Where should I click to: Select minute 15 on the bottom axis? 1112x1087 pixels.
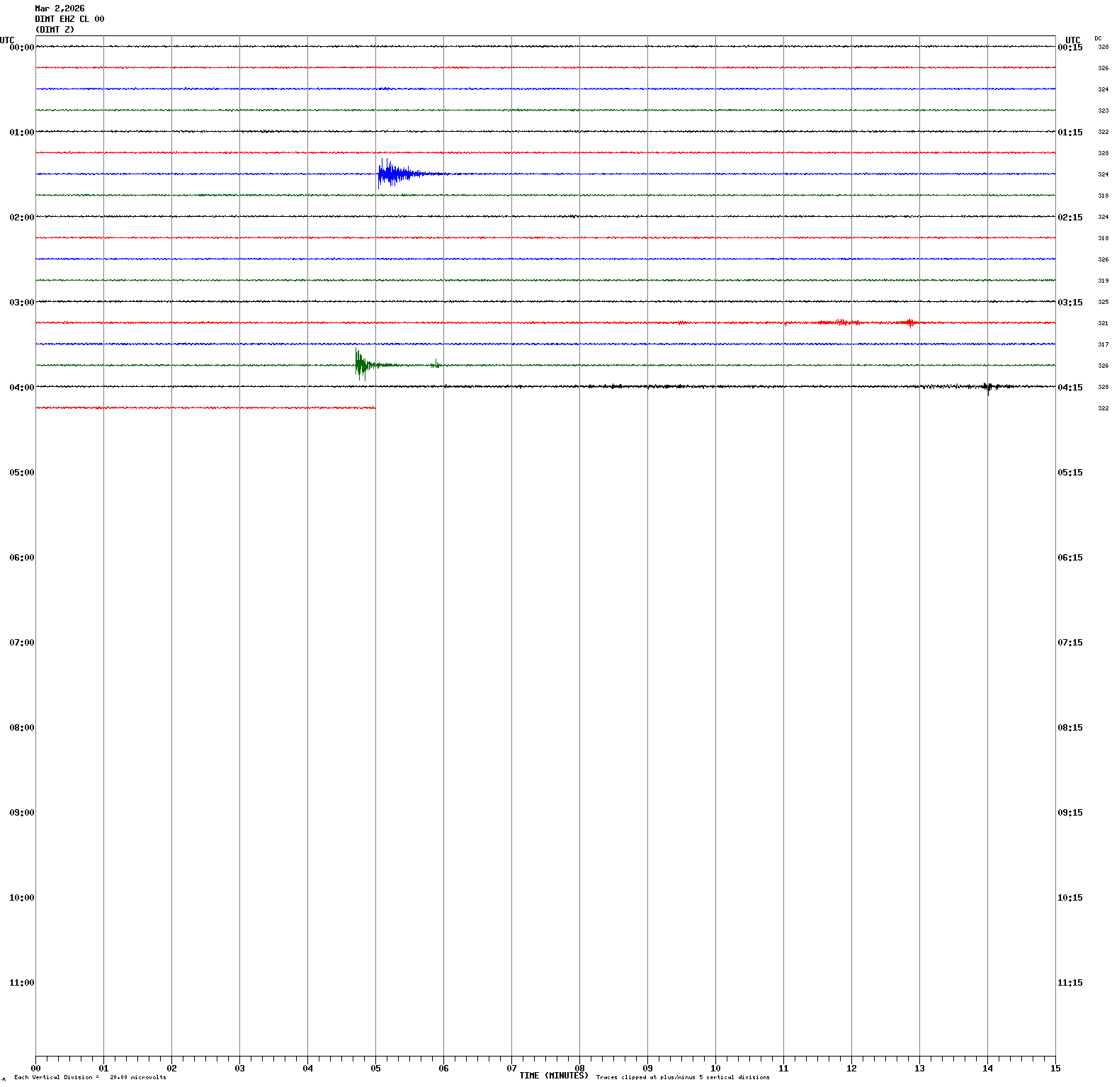tap(1055, 1069)
